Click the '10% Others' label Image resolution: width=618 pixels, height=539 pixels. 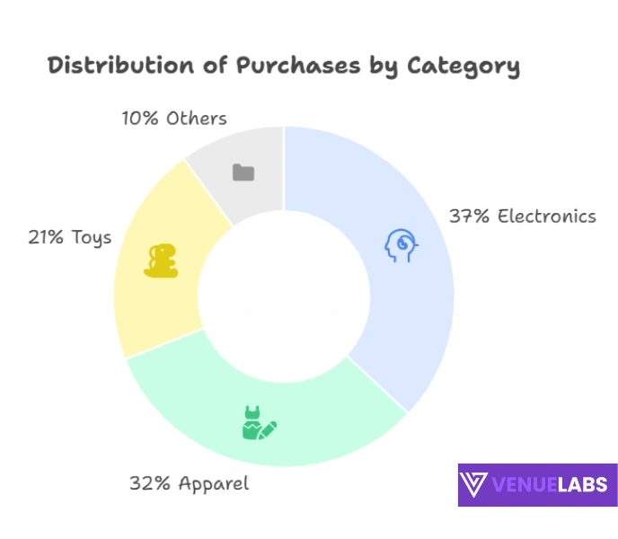coord(174,119)
